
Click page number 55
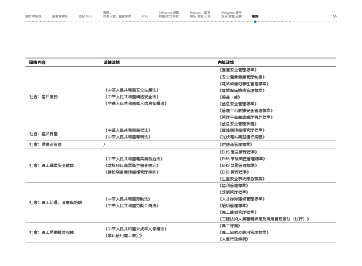(x=334, y=16)
